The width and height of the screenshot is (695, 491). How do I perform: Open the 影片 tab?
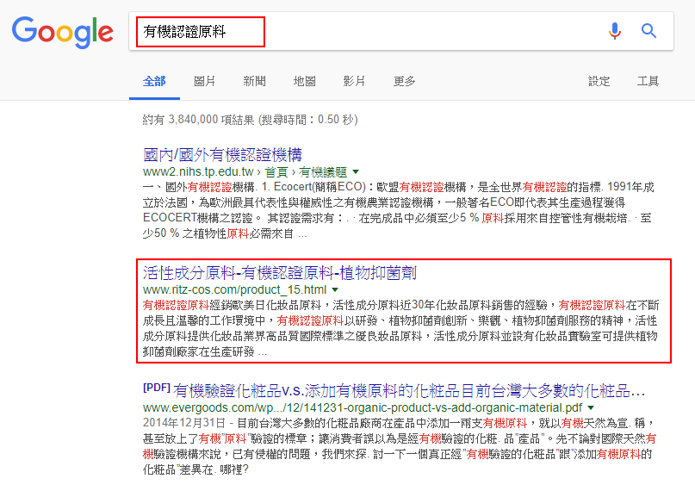[x=354, y=81]
